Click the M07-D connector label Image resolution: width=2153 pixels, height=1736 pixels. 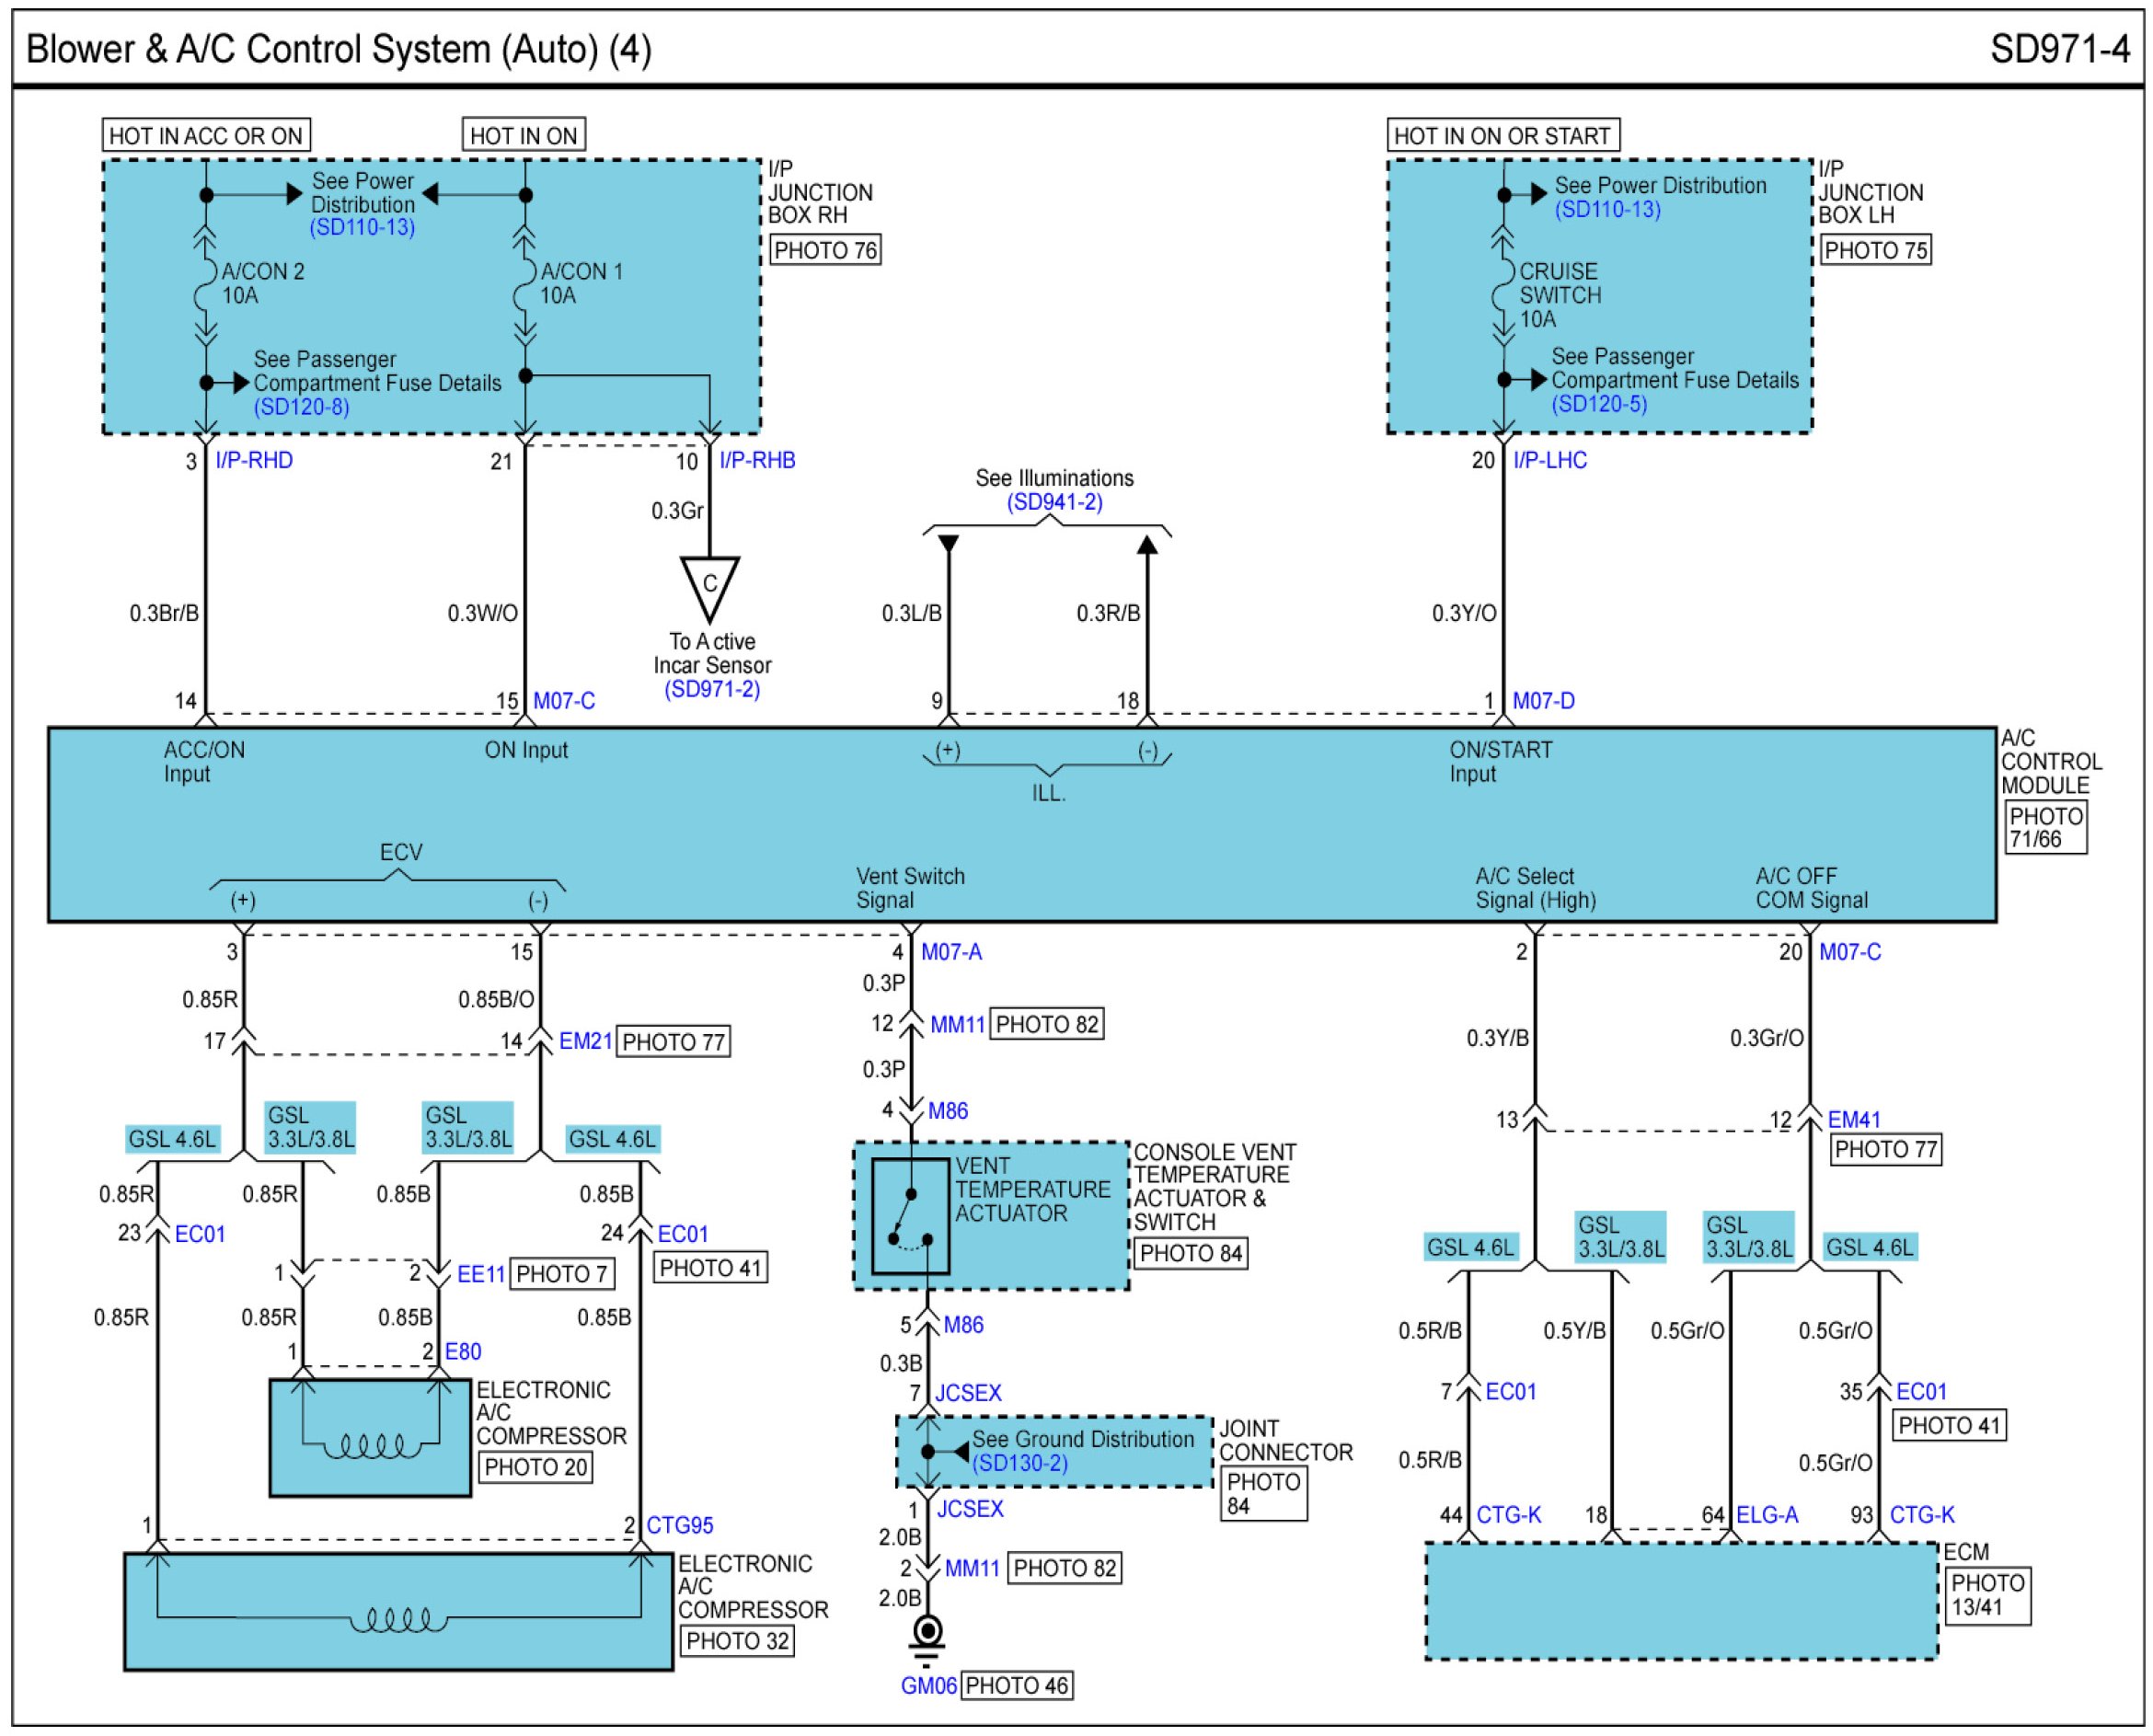1542,701
